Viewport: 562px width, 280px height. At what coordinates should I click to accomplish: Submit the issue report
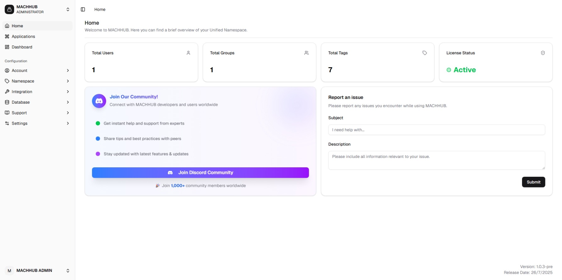click(533, 182)
